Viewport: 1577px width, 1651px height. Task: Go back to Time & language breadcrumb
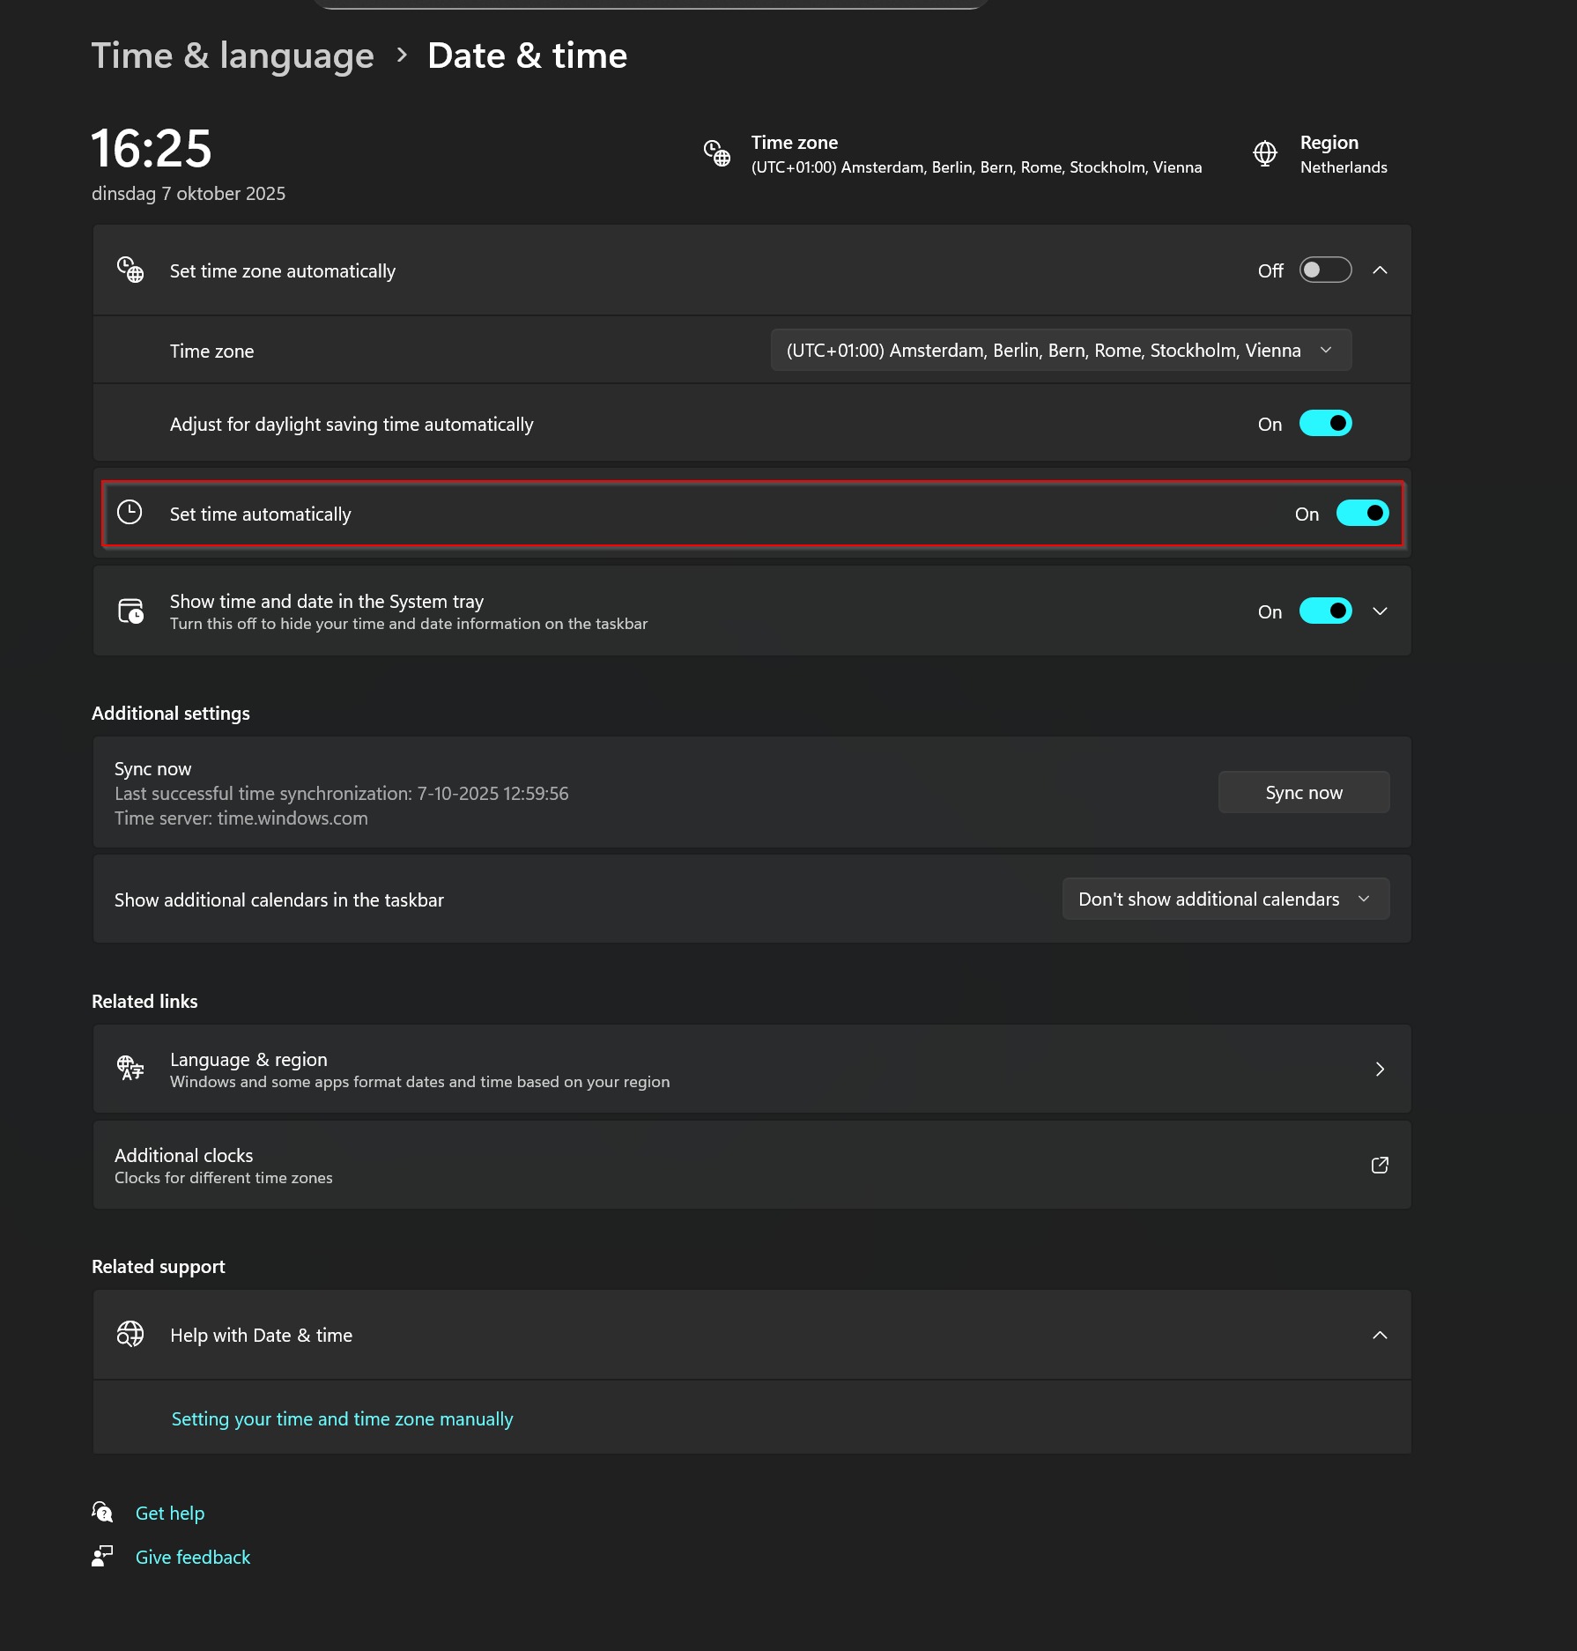coord(233,56)
